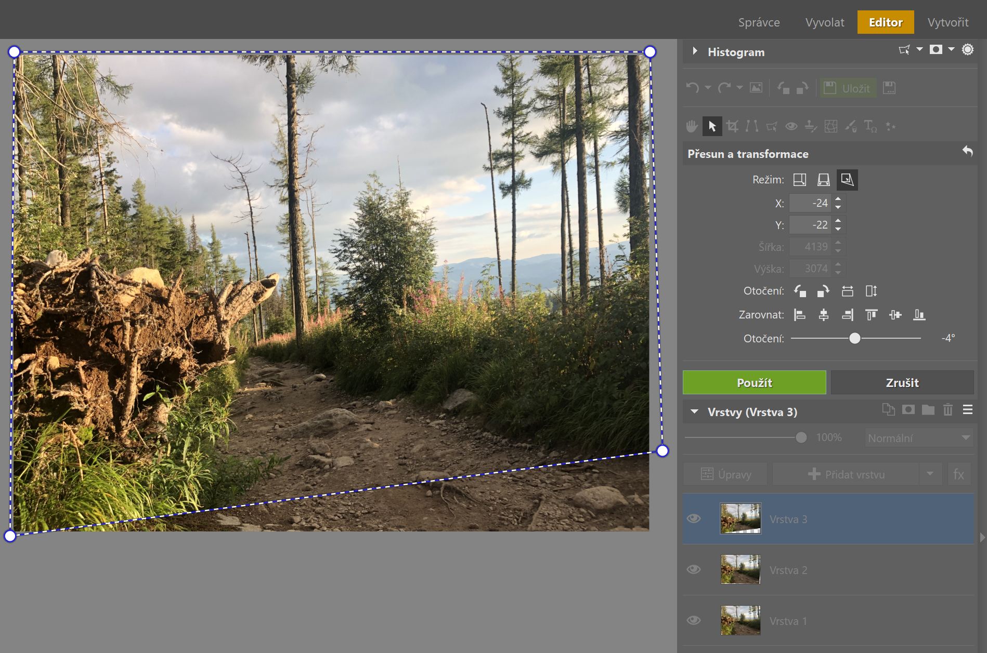
Task: Rotate left icon in top toolbar
Action: click(x=784, y=88)
